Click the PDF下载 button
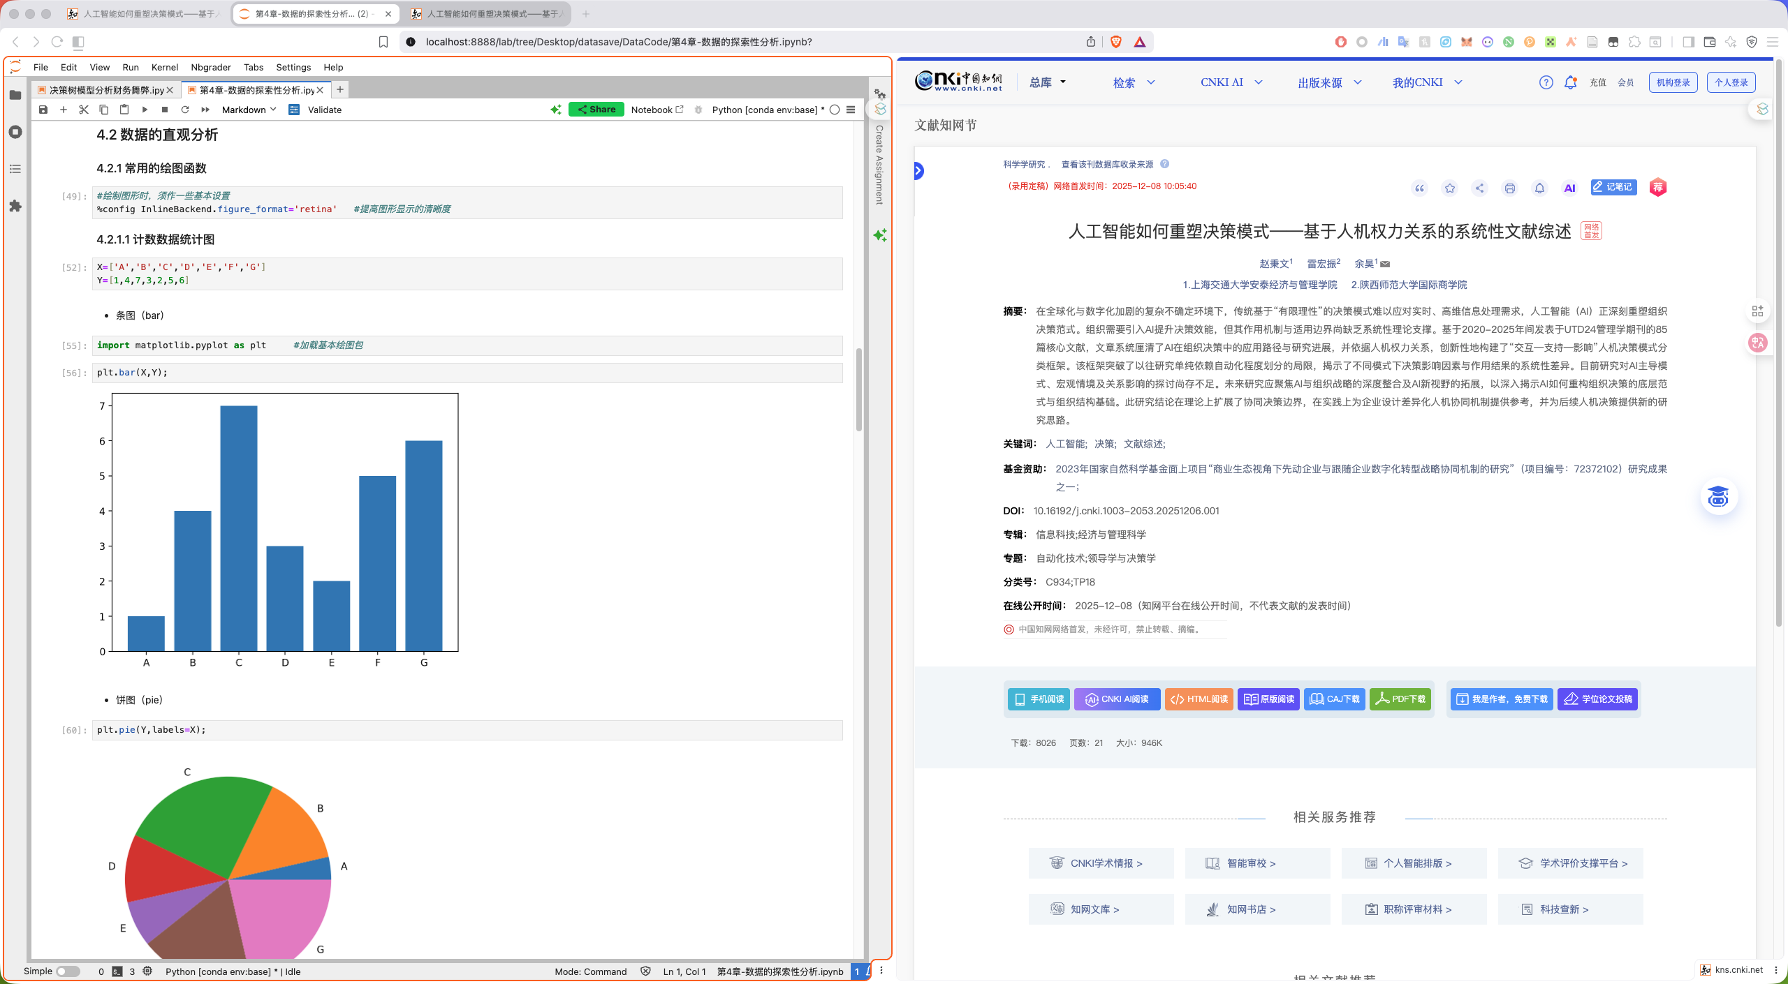 (x=1400, y=699)
